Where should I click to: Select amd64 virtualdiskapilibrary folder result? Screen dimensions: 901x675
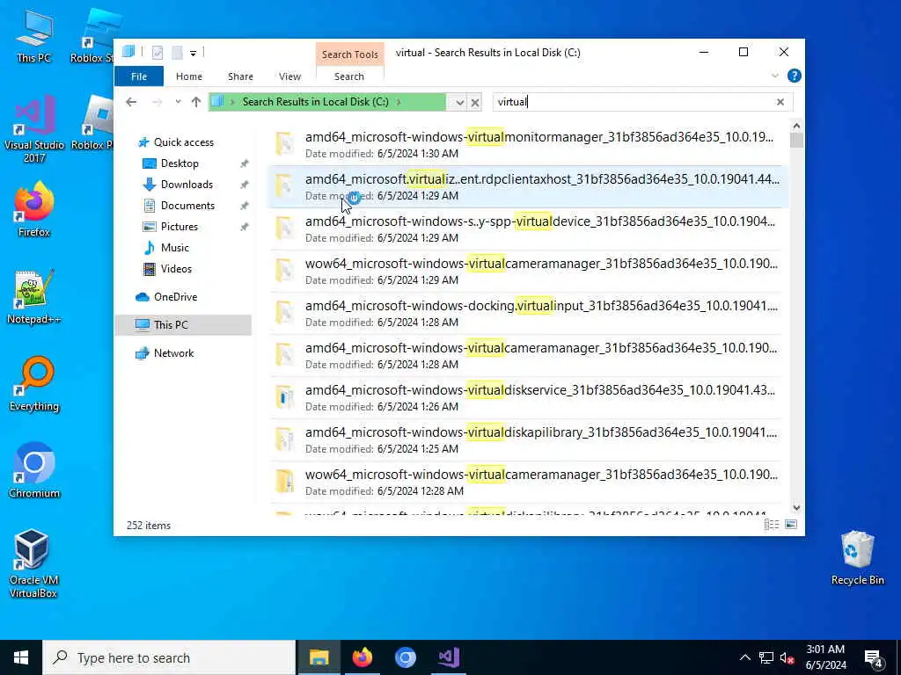click(x=526, y=439)
